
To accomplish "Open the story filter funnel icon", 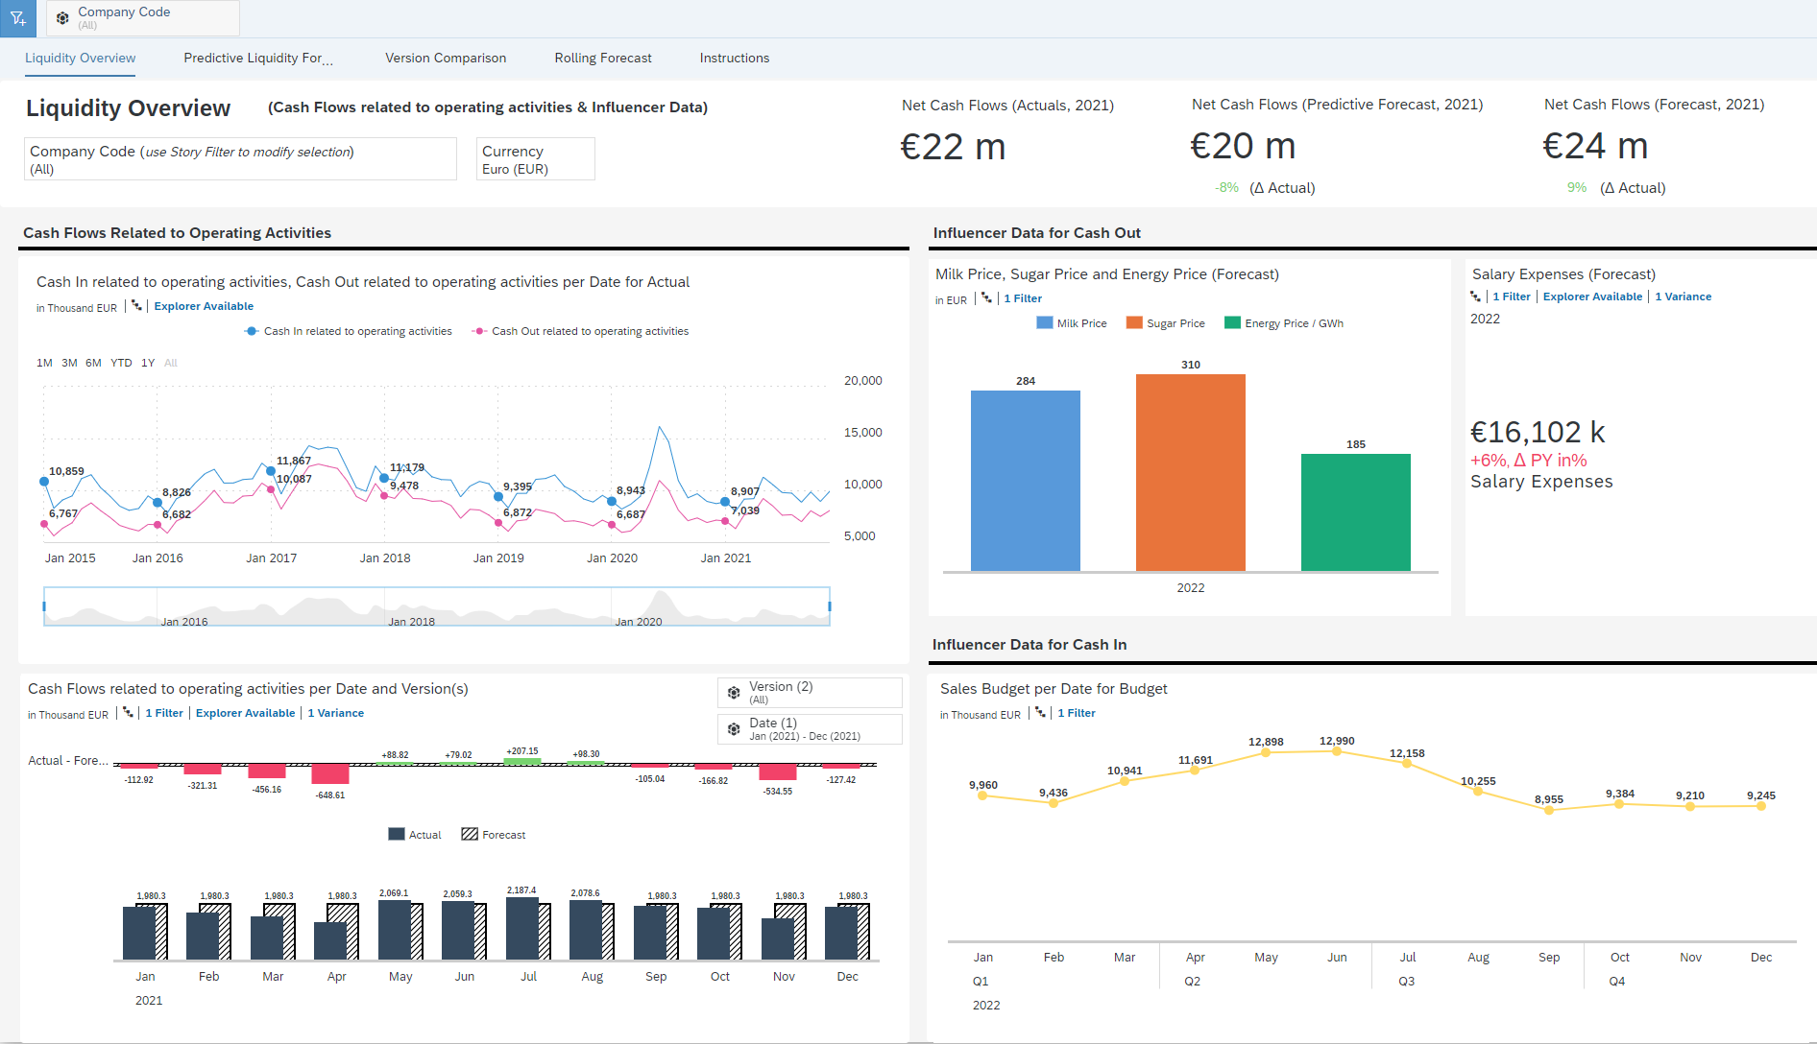I will 17,18.
